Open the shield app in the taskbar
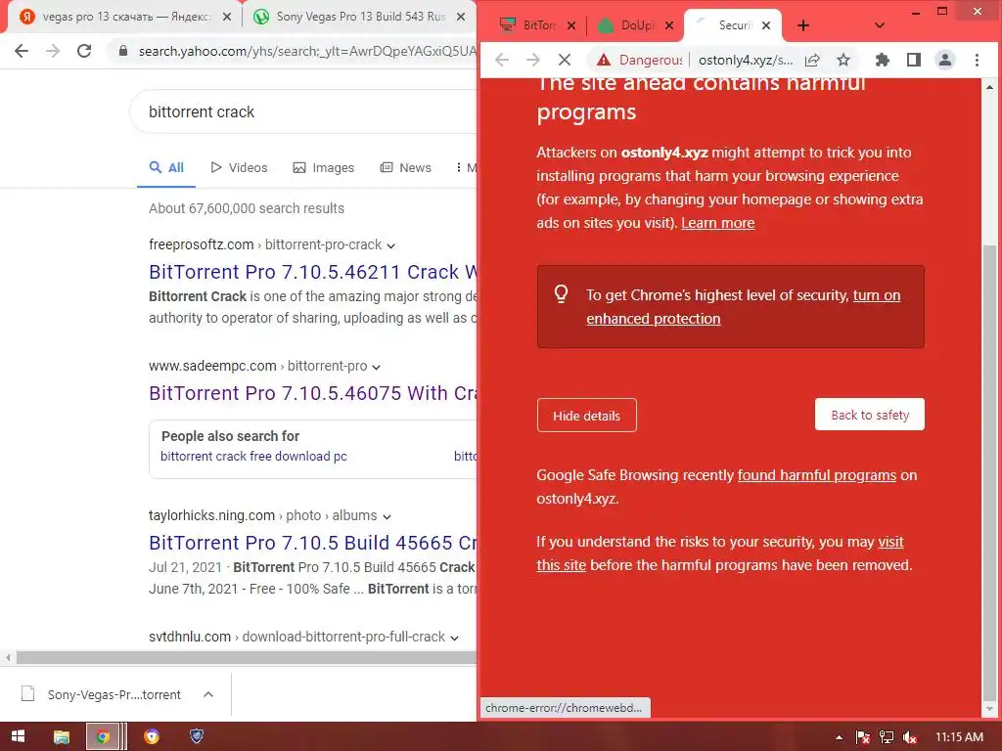This screenshot has height=751, width=1002. [197, 737]
